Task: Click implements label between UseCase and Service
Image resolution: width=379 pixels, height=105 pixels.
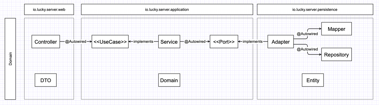Action: click(143, 42)
